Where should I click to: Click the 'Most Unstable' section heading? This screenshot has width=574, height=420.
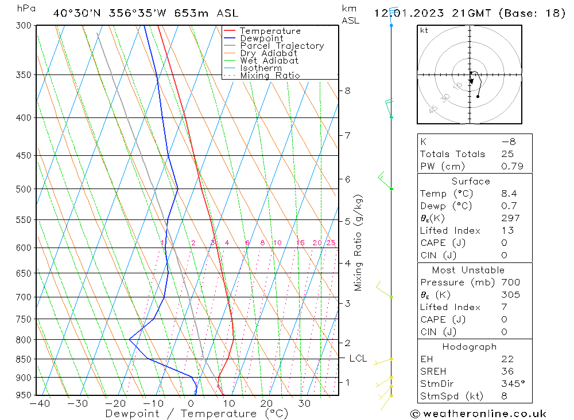pyautogui.click(x=468, y=270)
